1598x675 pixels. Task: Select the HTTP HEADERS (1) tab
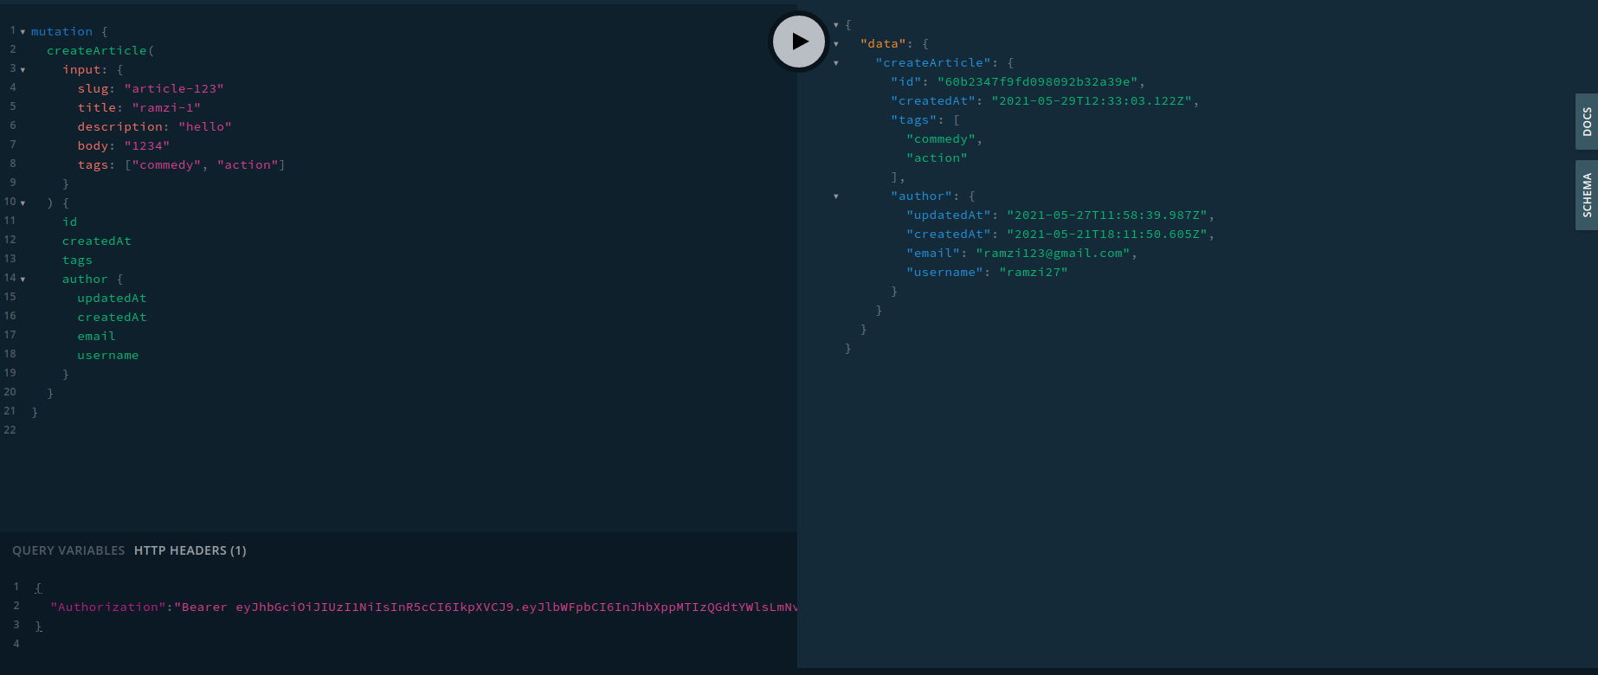coord(190,550)
